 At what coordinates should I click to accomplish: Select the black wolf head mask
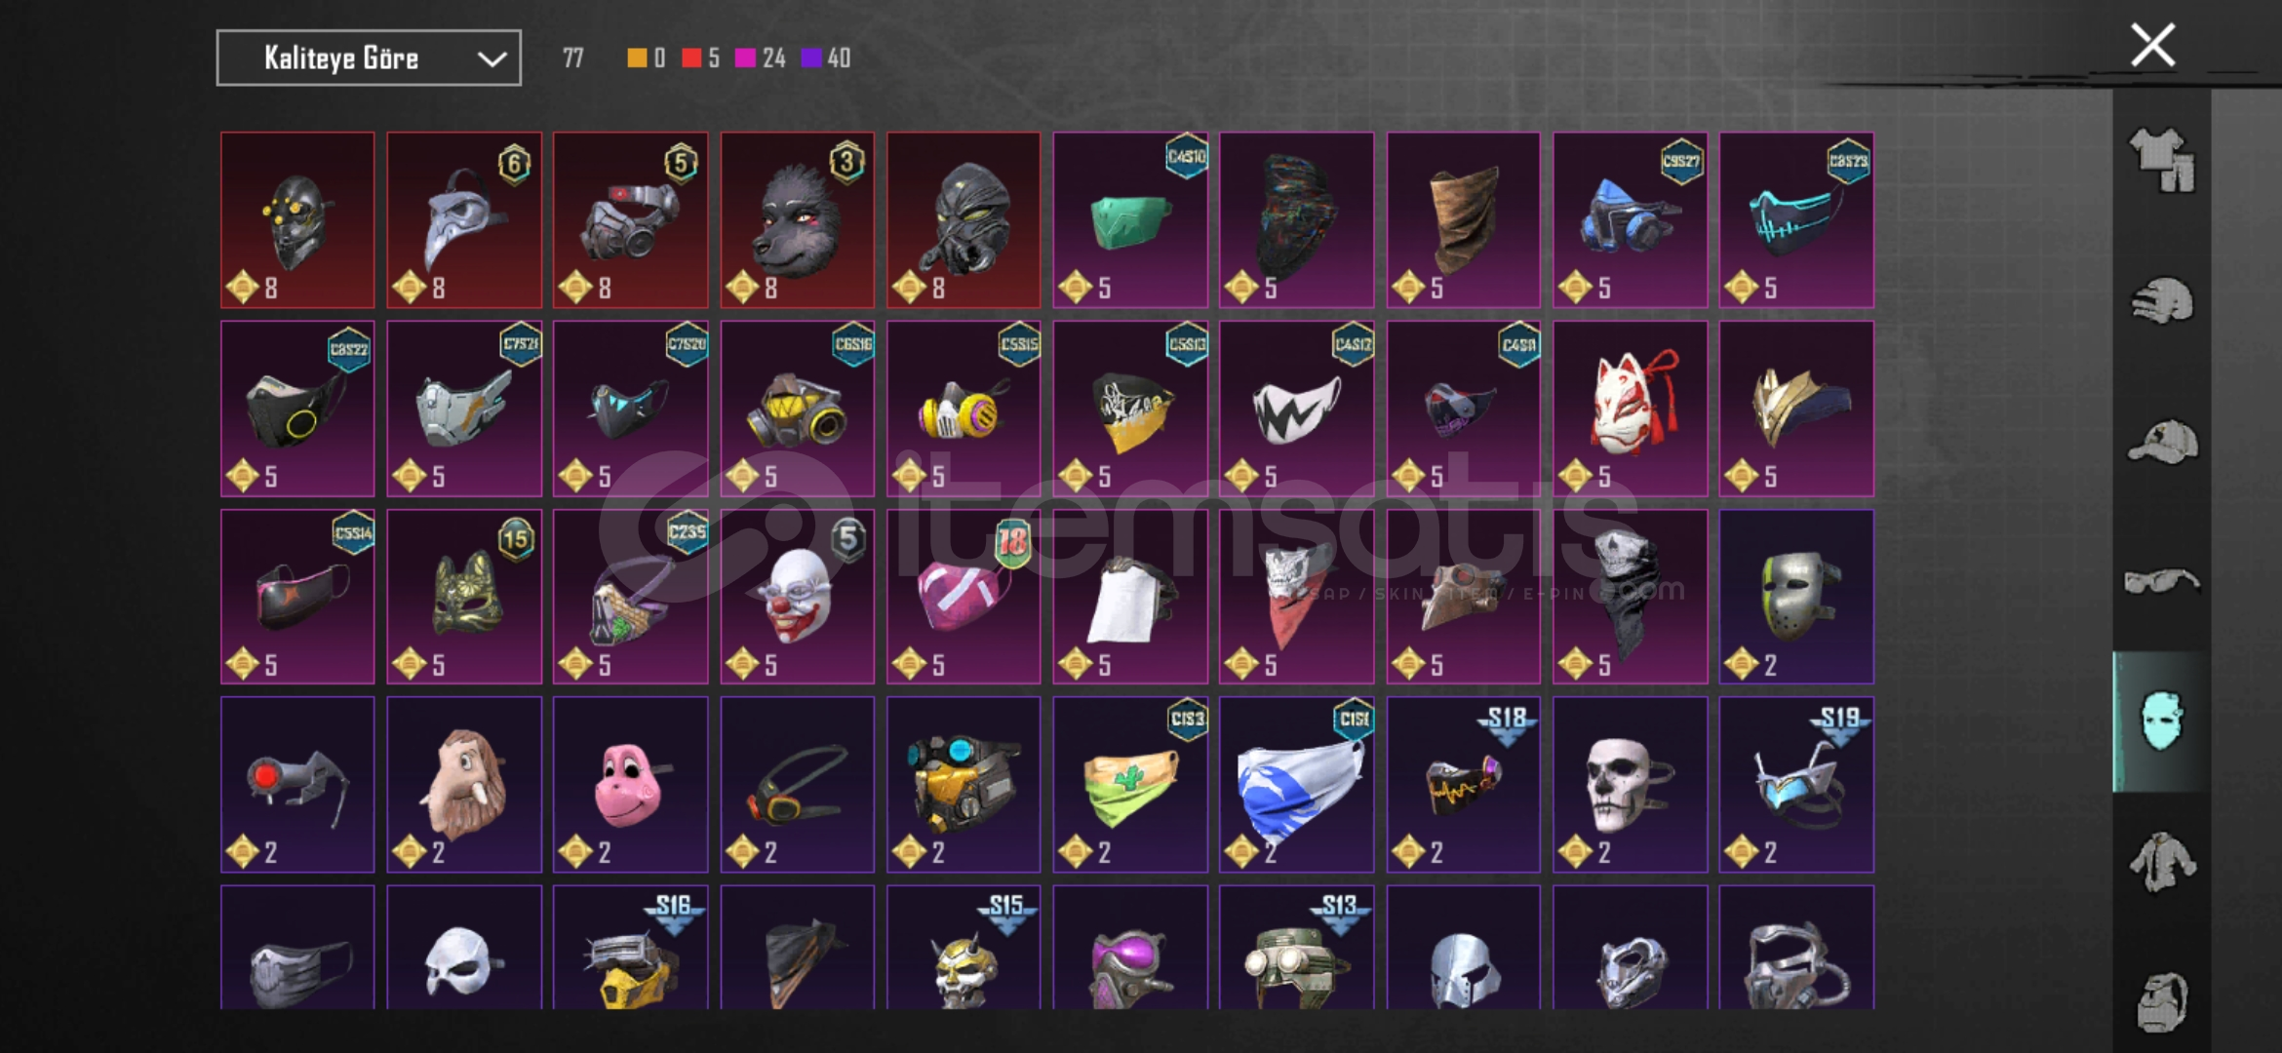[x=798, y=220]
